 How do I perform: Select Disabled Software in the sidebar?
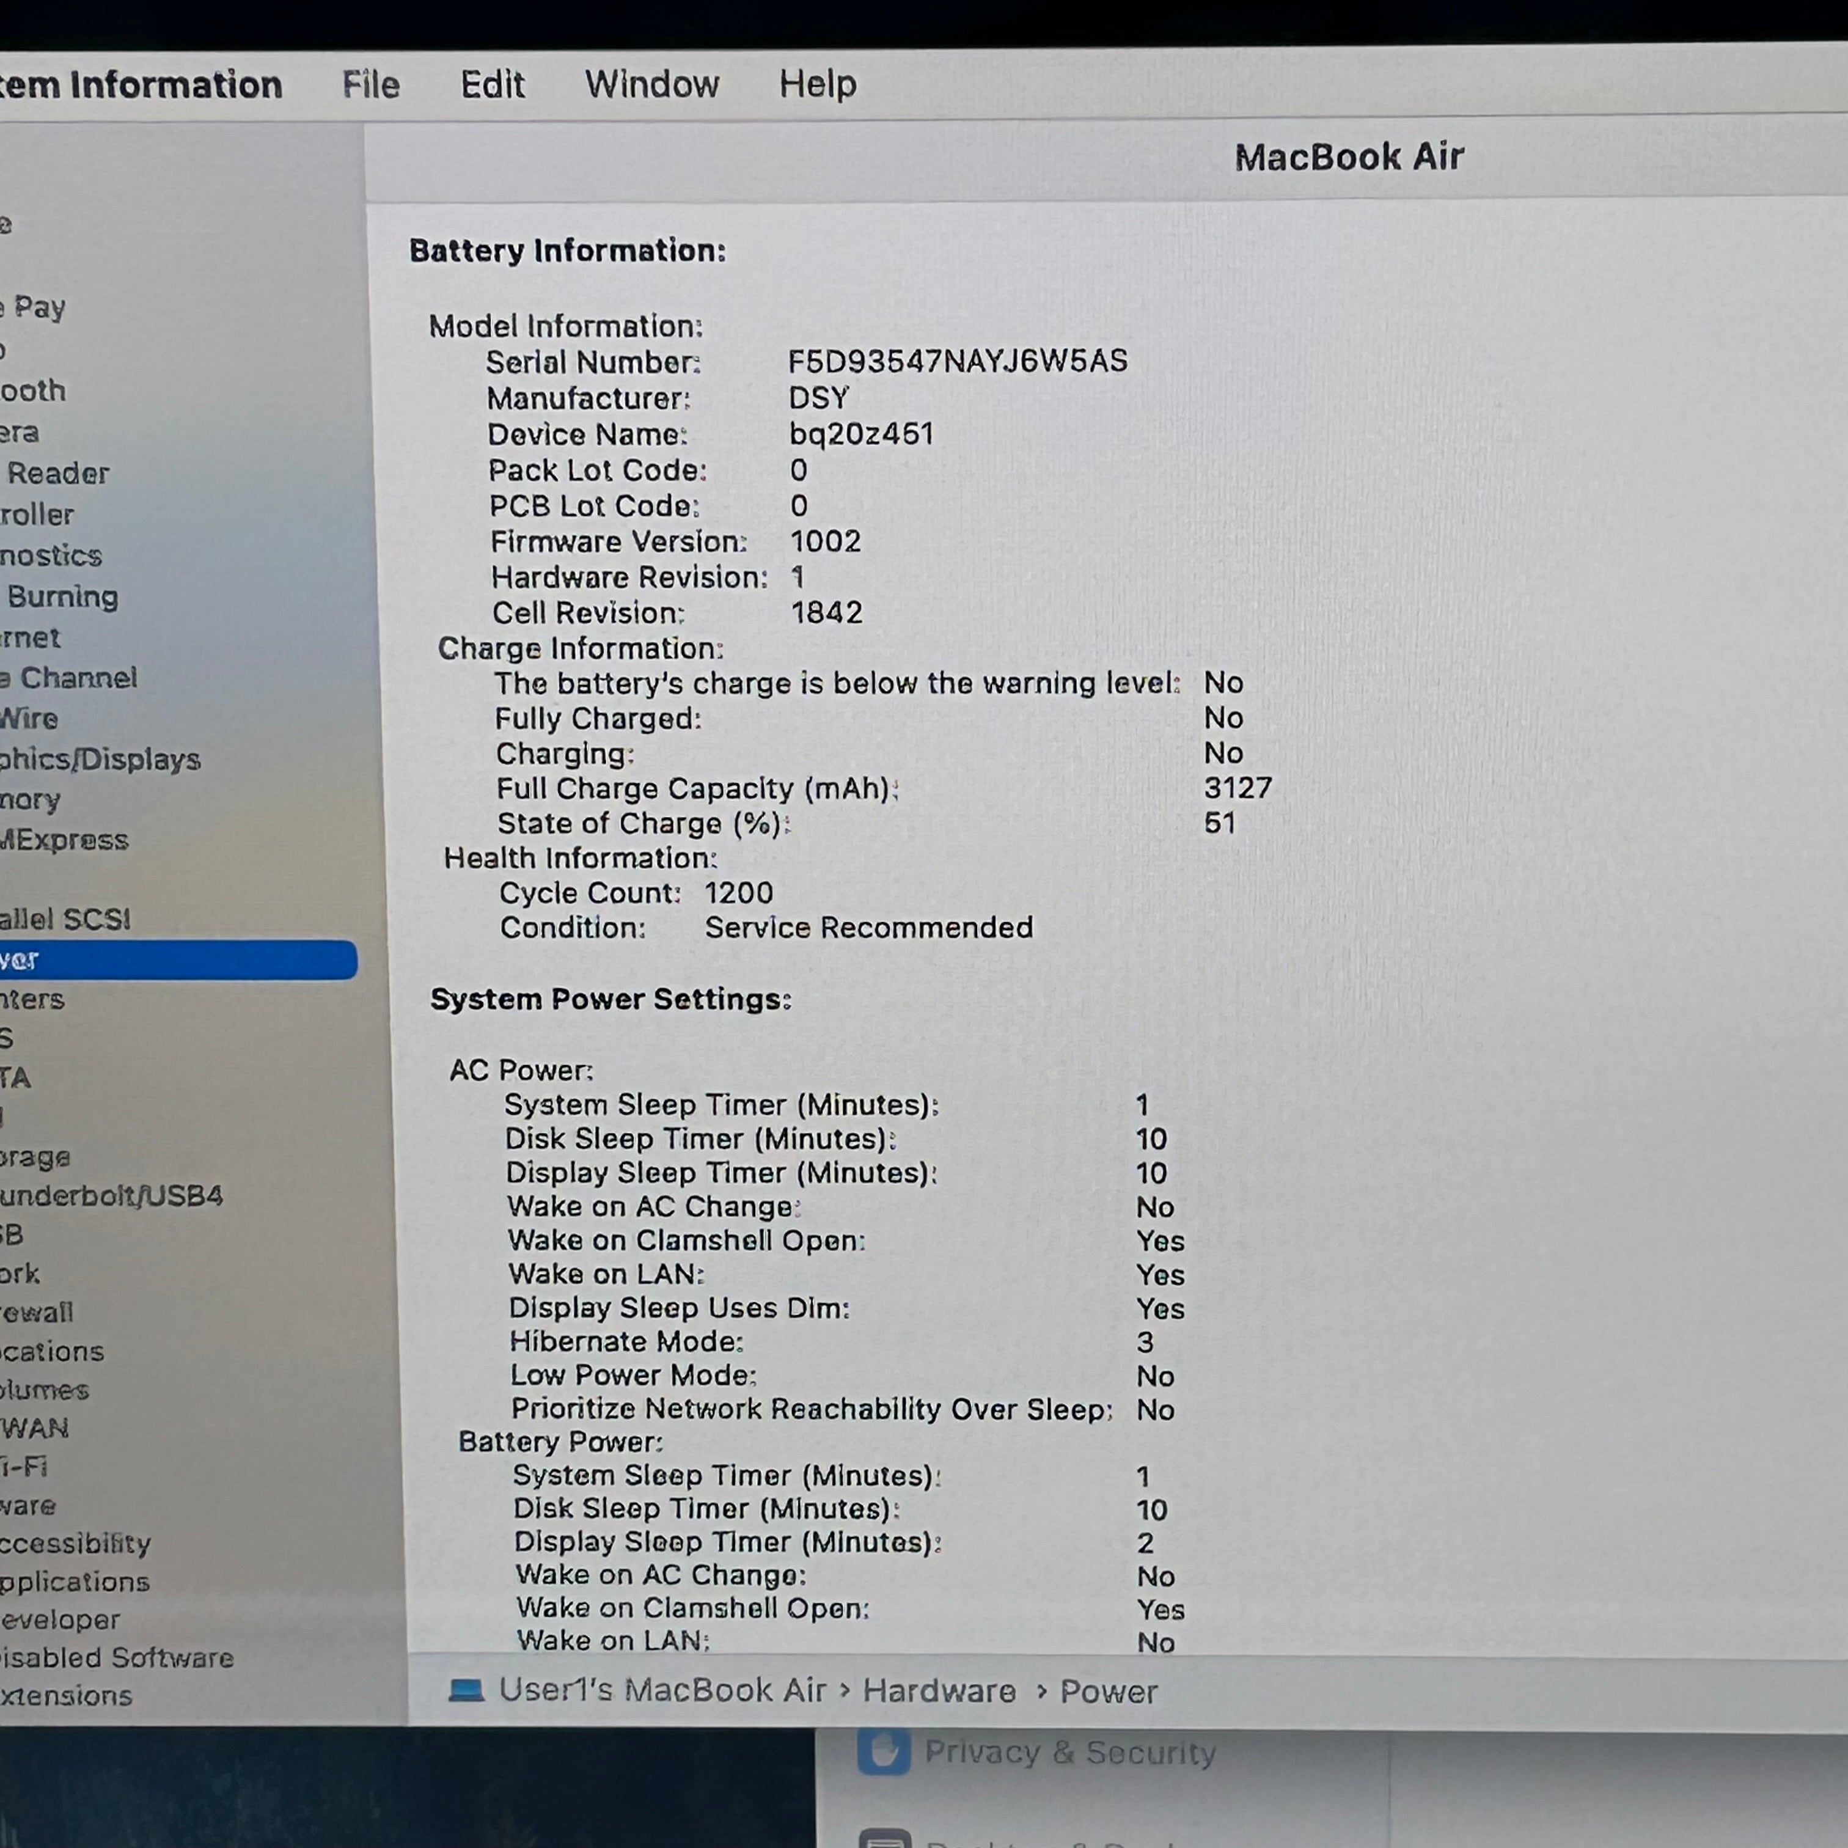click(117, 1658)
